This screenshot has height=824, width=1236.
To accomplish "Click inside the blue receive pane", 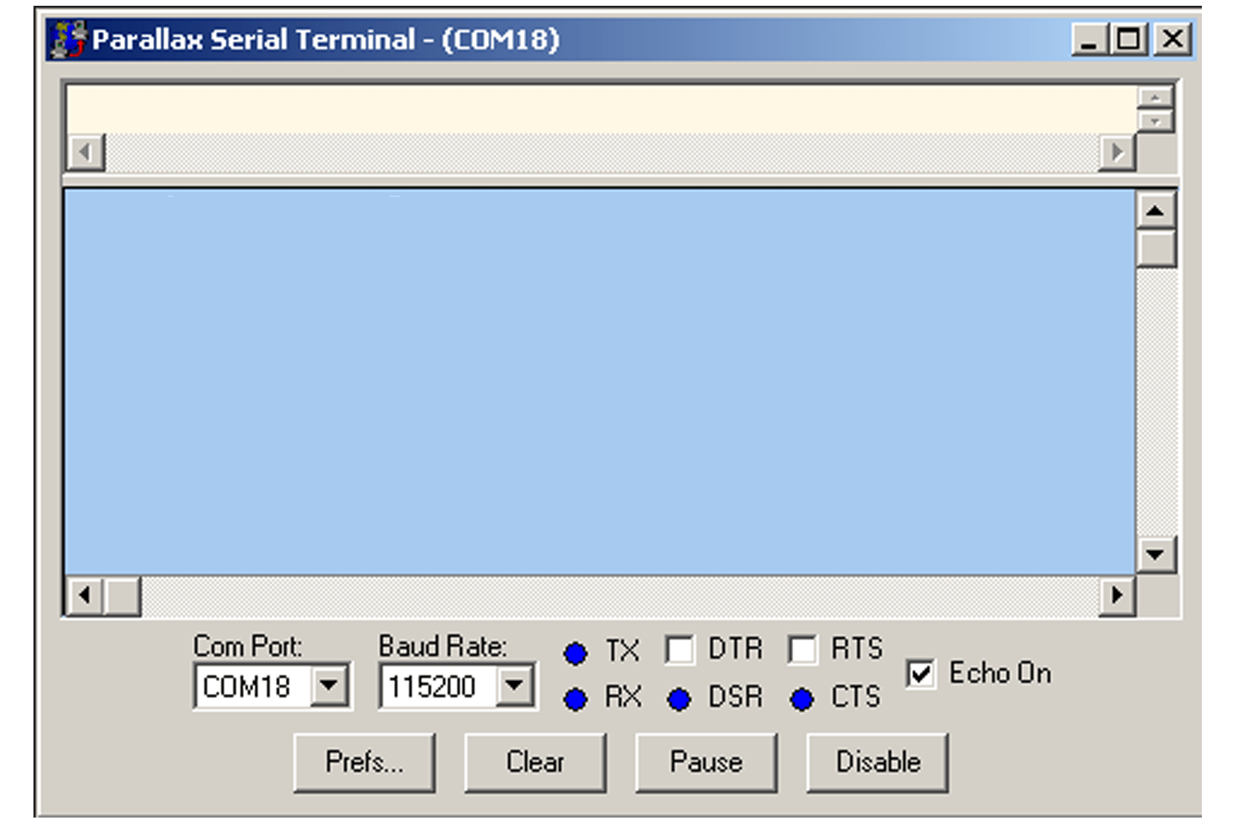I will pos(600,382).
